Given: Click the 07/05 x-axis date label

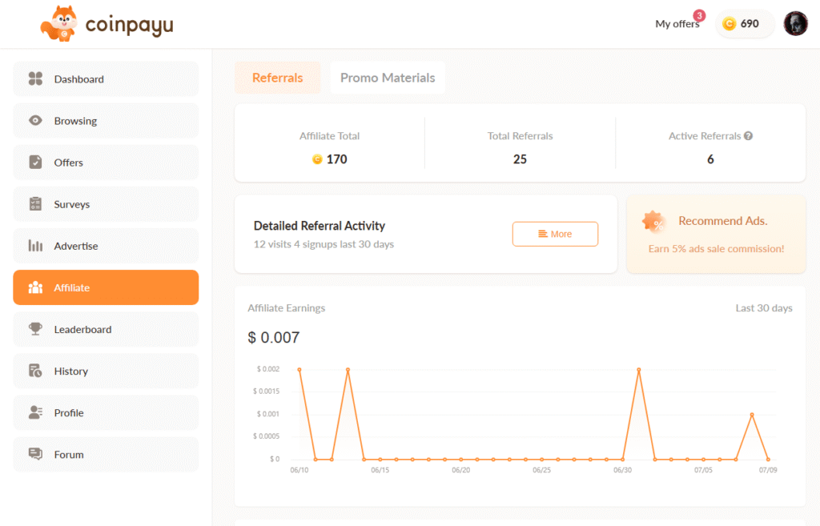Looking at the screenshot, I should point(703,470).
